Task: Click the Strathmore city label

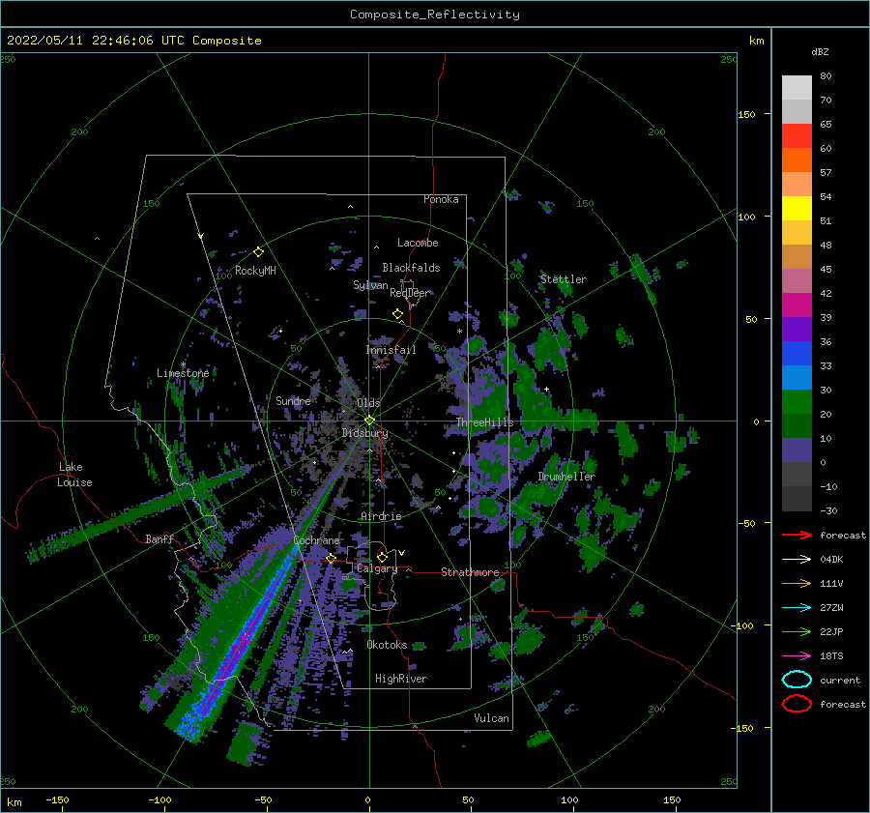Action: [470, 572]
